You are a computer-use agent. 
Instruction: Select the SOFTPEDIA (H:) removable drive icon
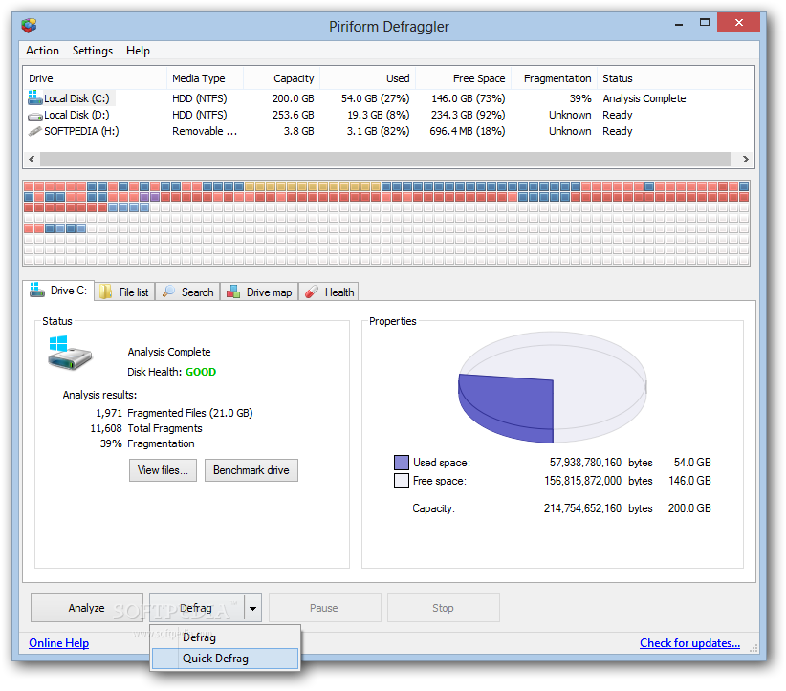[x=35, y=131]
